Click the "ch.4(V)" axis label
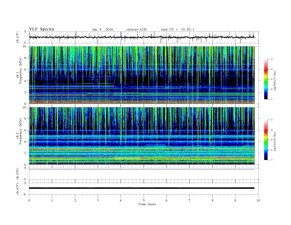The image size is (291, 225). tap(18, 189)
